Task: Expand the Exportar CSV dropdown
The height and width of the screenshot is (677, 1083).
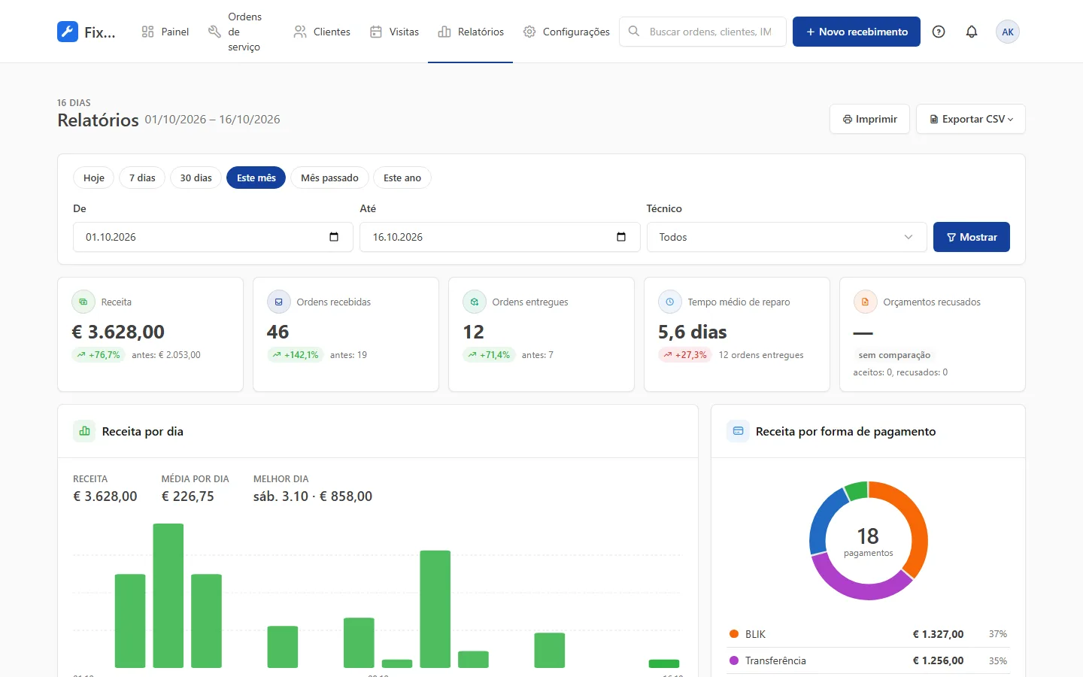Action: 971,119
